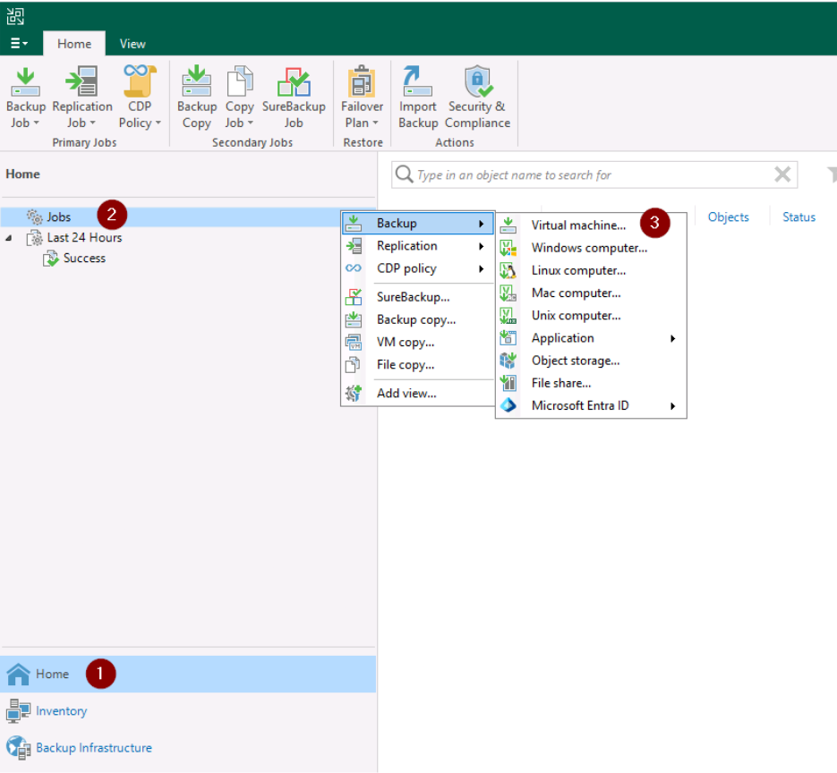
Task: Open the main hamburger menu dropdown
Action: click(x=19, y=43)
